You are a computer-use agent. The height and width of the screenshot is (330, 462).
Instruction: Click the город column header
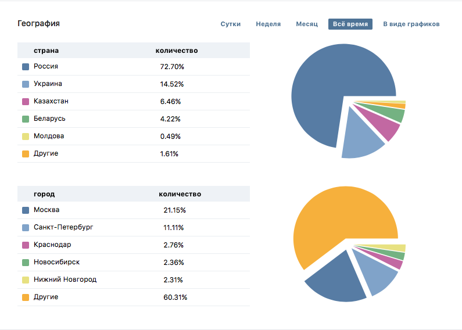(x=44, y=194)
